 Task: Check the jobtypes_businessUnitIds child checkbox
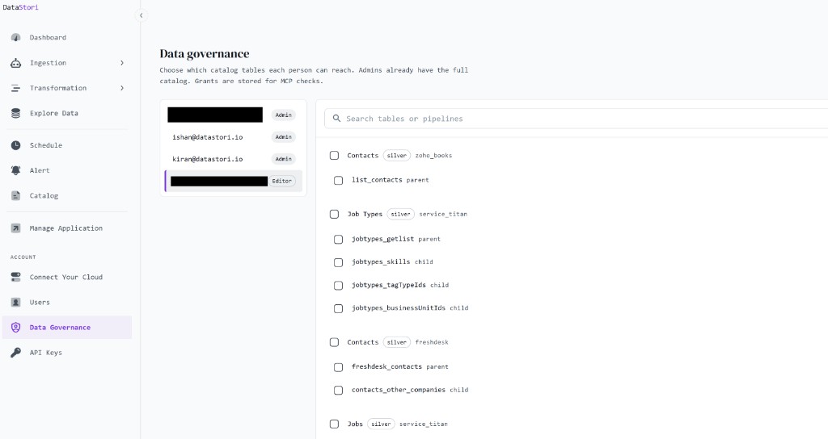click(339, 309)
